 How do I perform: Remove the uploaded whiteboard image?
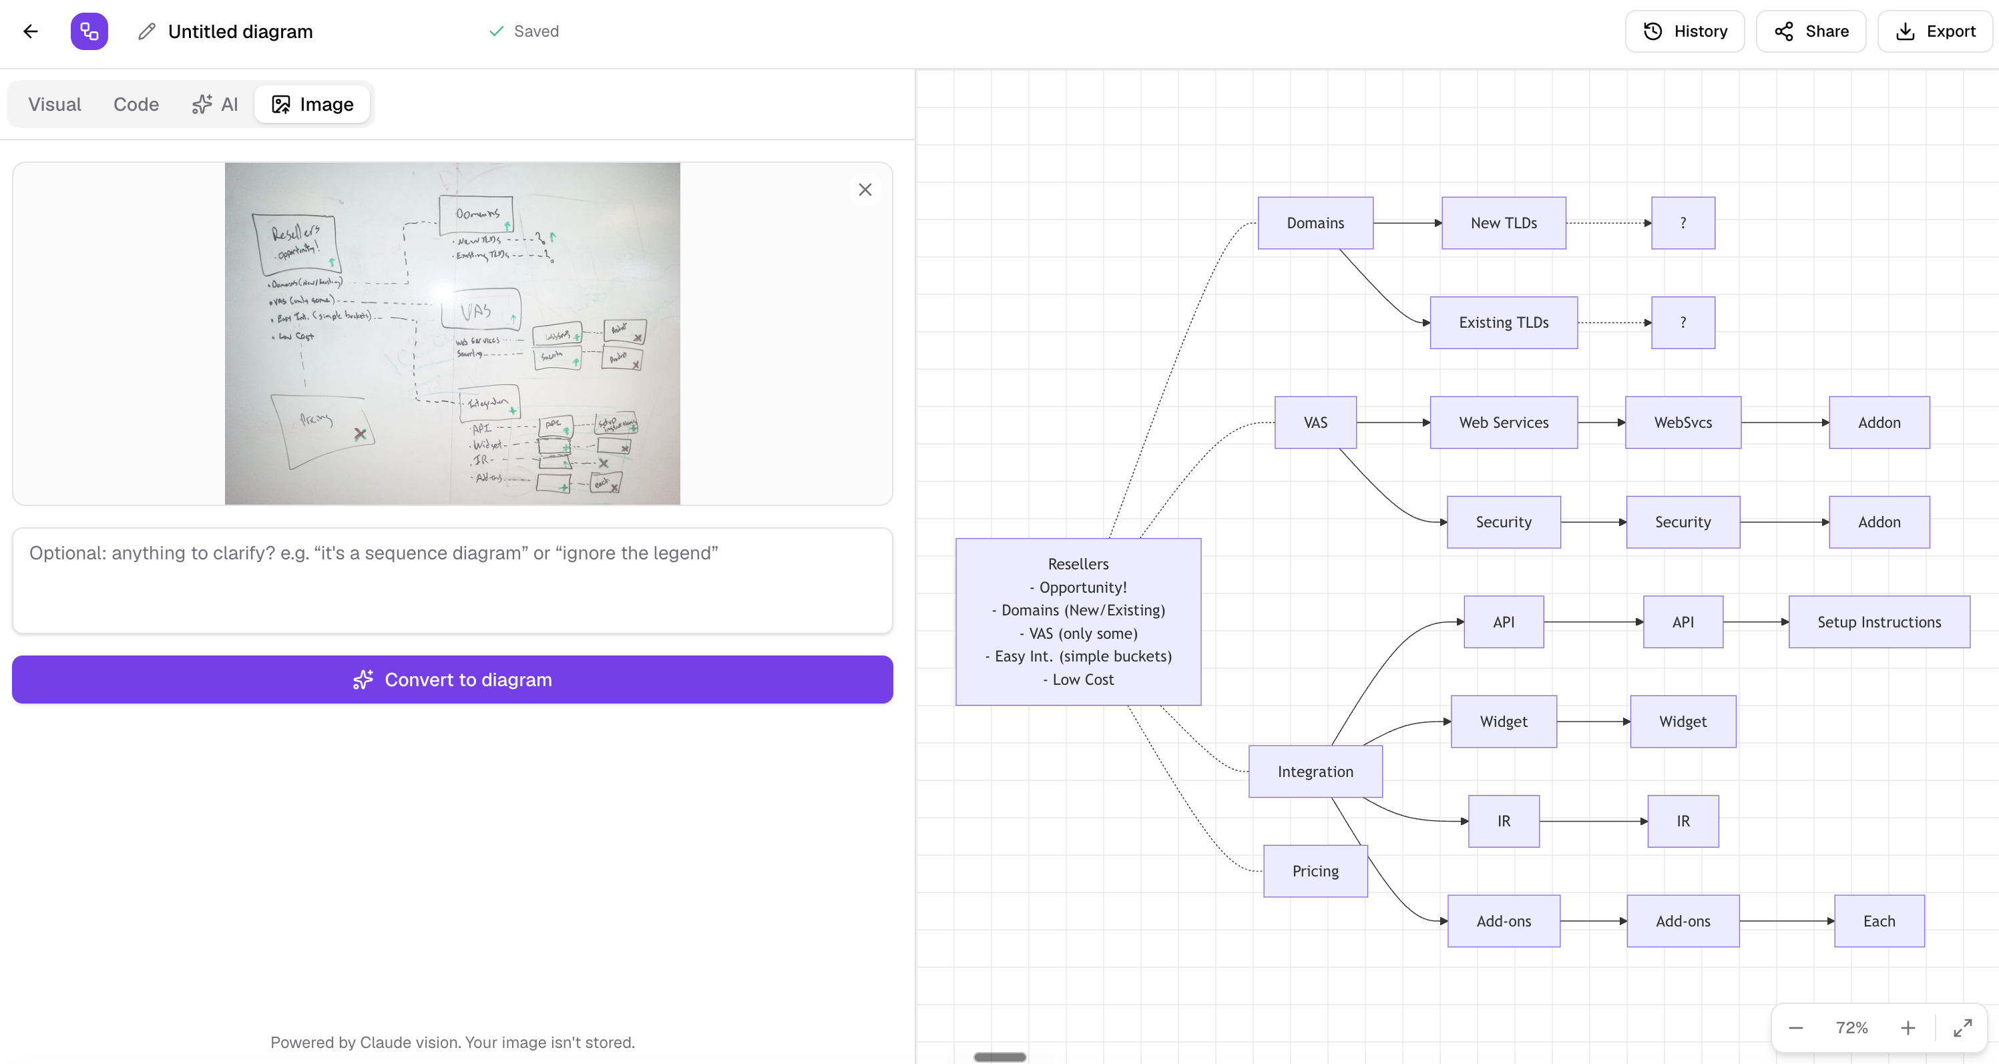pos(865,190)
